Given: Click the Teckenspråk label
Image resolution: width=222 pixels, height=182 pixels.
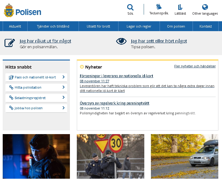Looking at the screenshot, I should click(x=159, y=13).
